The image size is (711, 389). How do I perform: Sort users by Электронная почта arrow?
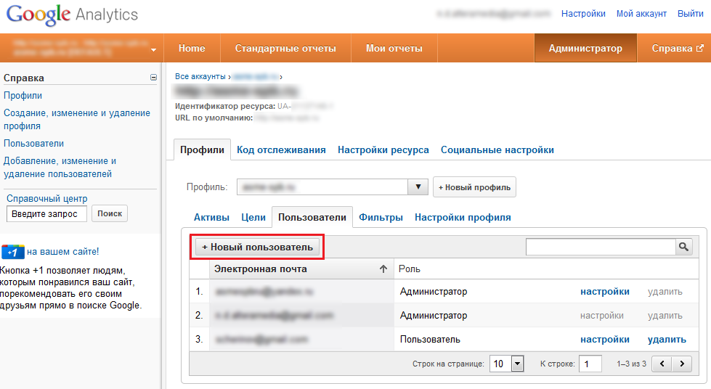[383, 269]
